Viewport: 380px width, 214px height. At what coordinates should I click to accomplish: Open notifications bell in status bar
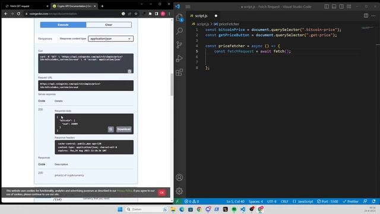pyautogui.click(x=373, y=202)
